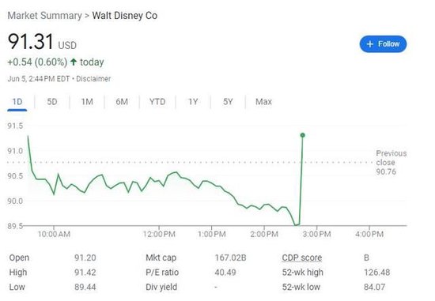Switch to the 5D range tab
The image size is (435, 301).
[52, 102]
